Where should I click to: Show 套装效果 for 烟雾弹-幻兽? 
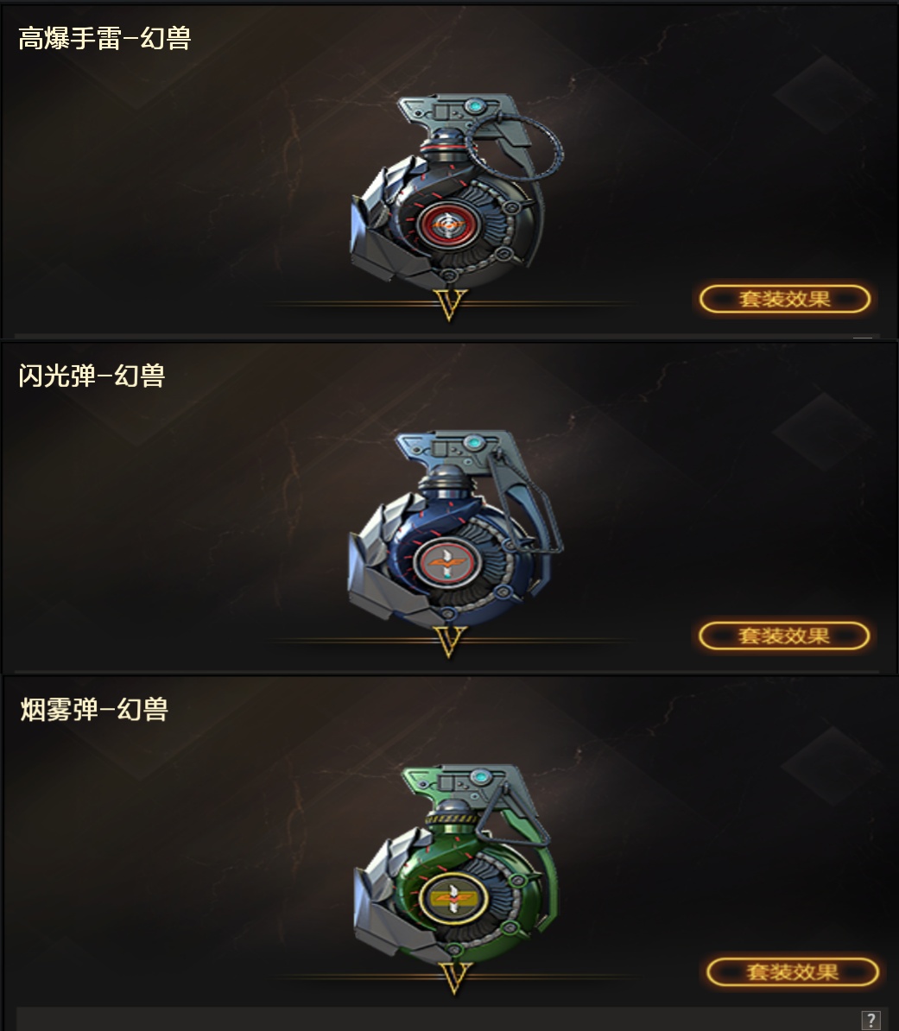(x=793, y=971)
